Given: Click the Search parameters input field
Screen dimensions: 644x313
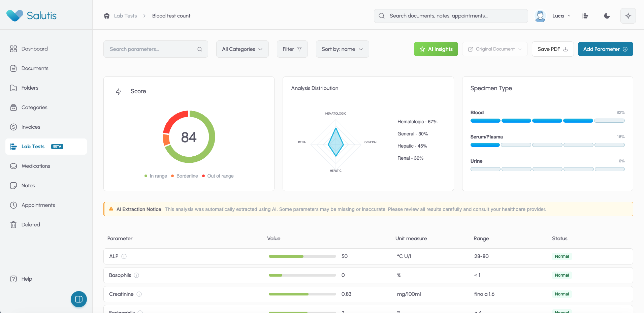Looking at the screenshot, I should 152,49.
